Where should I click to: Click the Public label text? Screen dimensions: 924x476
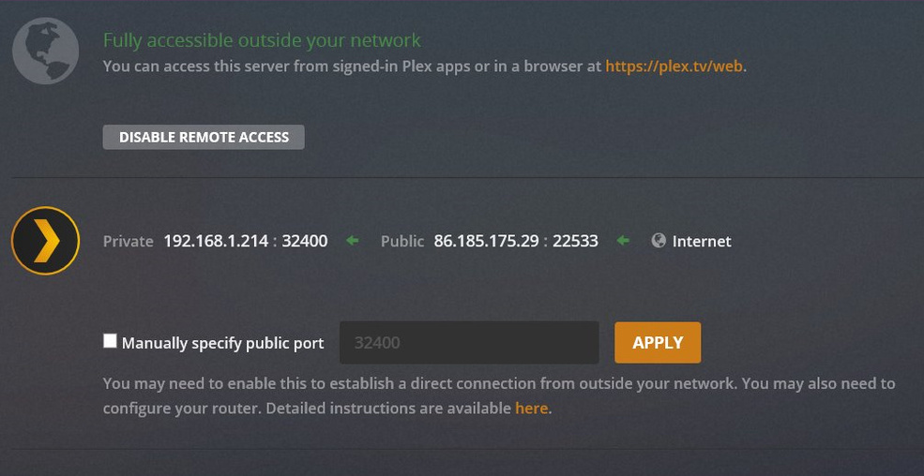(402, 241)
